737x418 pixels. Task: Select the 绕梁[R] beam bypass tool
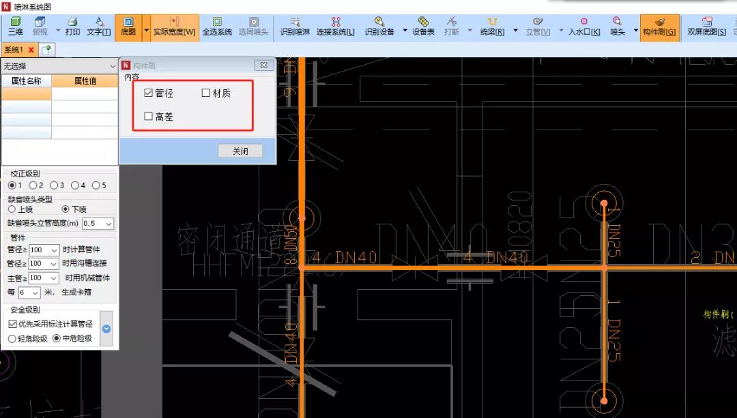tap(492, 27)
